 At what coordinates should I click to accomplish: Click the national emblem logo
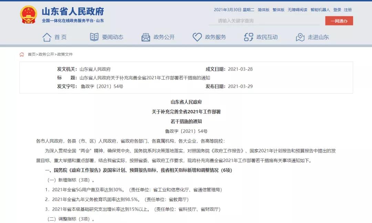[29, 15]
